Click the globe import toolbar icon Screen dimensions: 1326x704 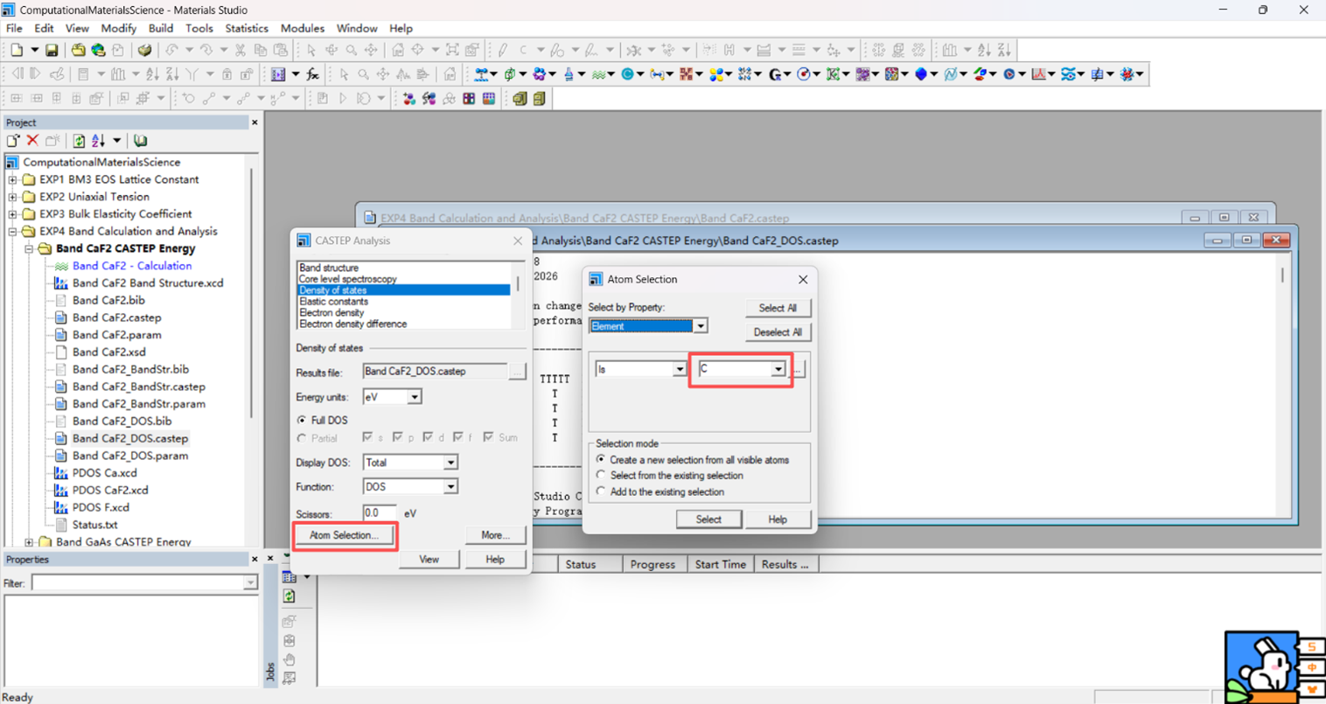[x=98, y=50]
